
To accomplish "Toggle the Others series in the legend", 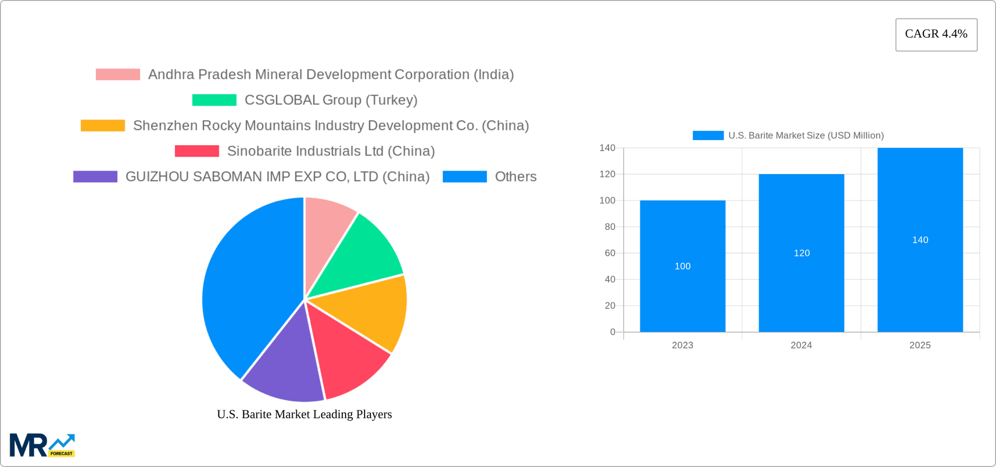I will coord(515,176).
